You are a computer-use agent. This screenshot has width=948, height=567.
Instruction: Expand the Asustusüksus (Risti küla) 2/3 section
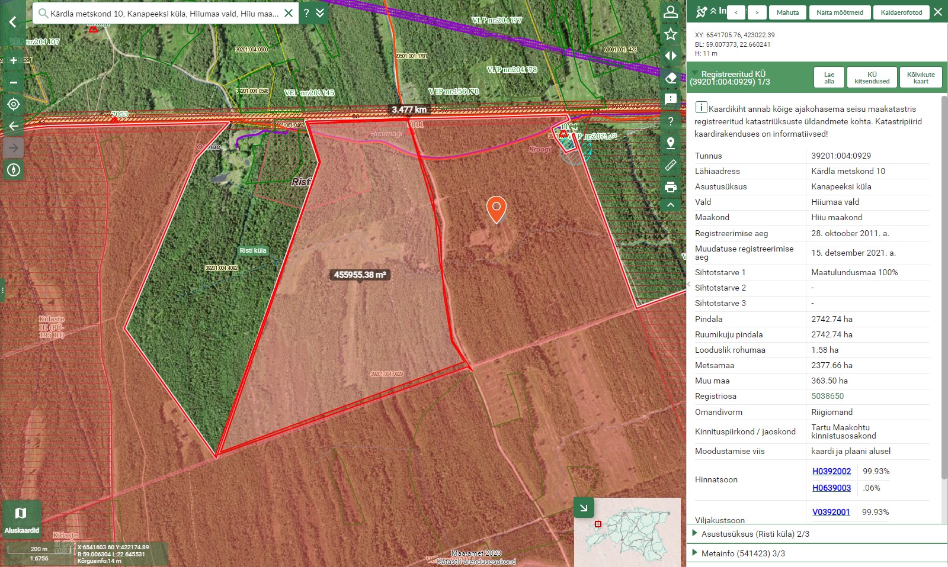click(x=755, y=534)
